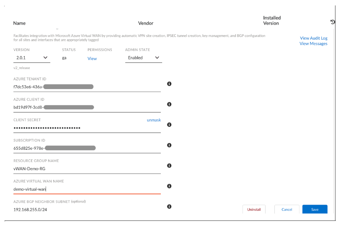View the permissions
Image resolution: width=343 pixels, height=228 pixels.
tap(92, 59)
